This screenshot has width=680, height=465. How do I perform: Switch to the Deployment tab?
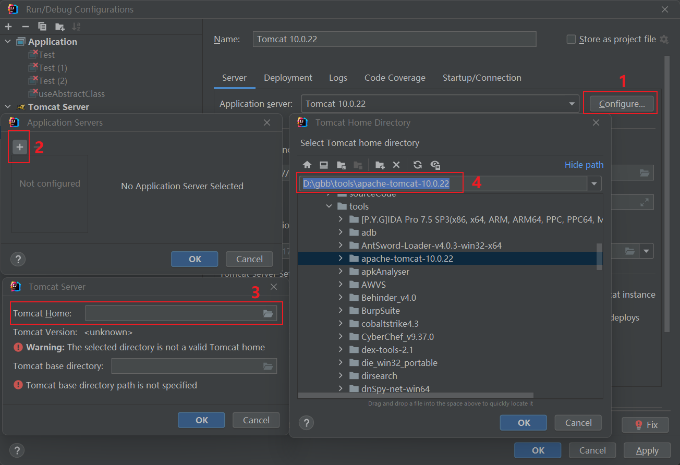[x=288, y=78]
